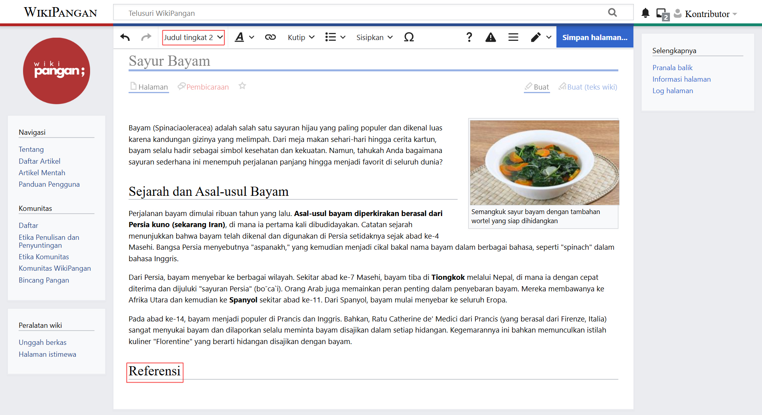This screenshot has width=762, height=415.
Task: Click the spinach soup image thumbnail
Action: coord(544,163)
